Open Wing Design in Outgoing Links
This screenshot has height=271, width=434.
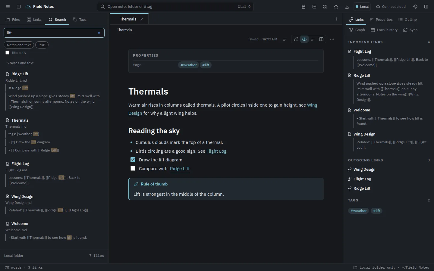tap(364, 170)
